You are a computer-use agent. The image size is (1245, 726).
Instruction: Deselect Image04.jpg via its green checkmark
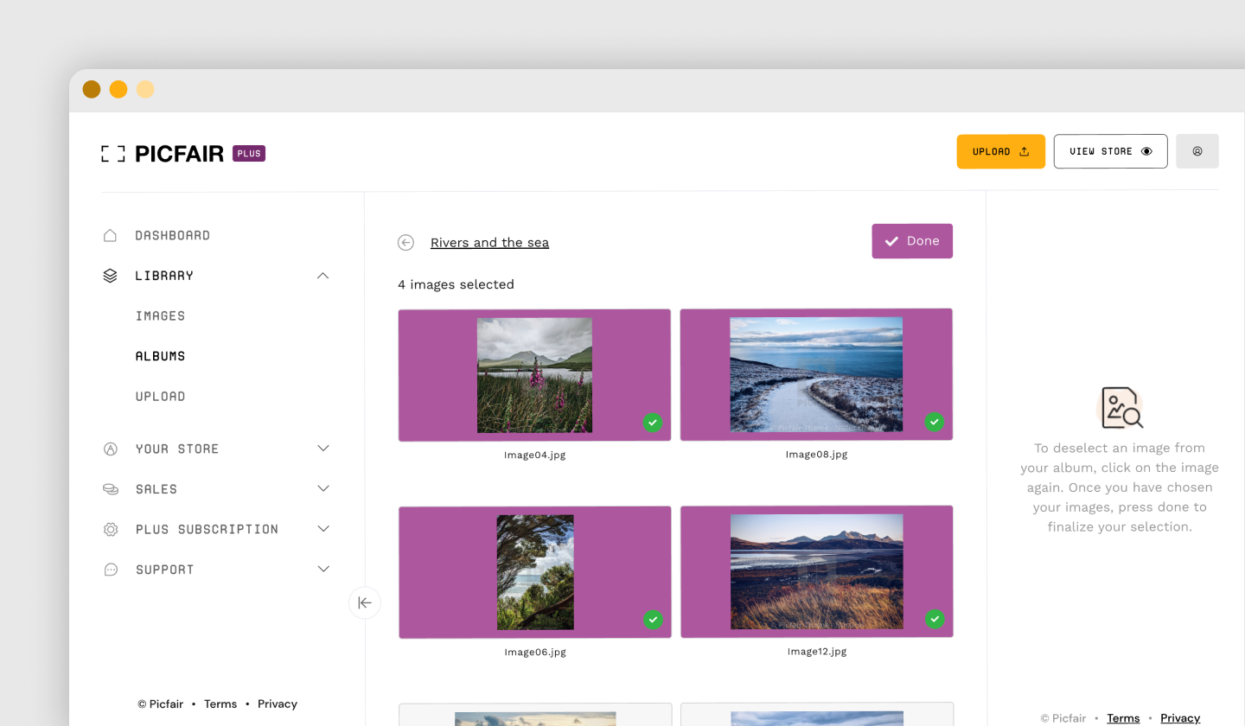653,423
